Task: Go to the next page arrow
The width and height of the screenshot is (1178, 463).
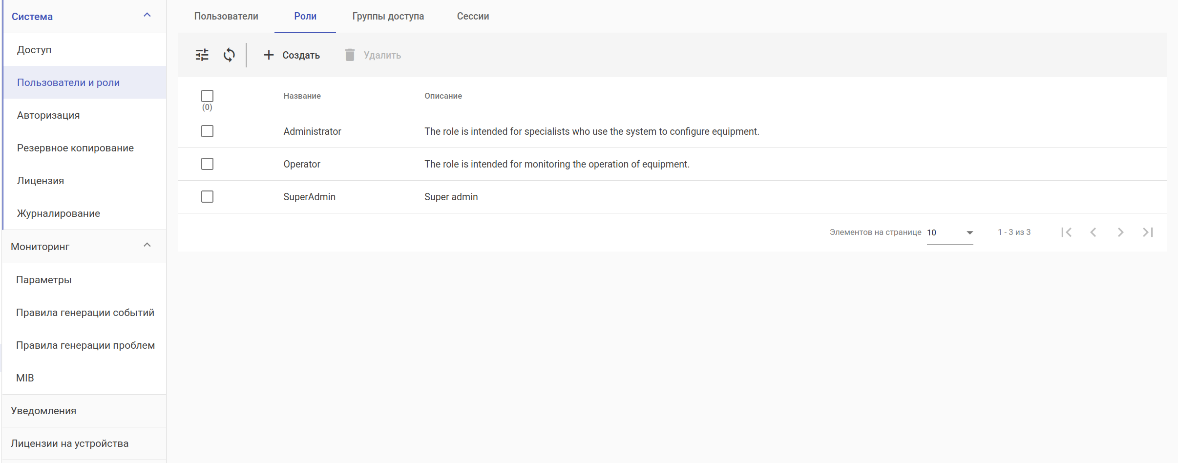Action: [1120, 232]
